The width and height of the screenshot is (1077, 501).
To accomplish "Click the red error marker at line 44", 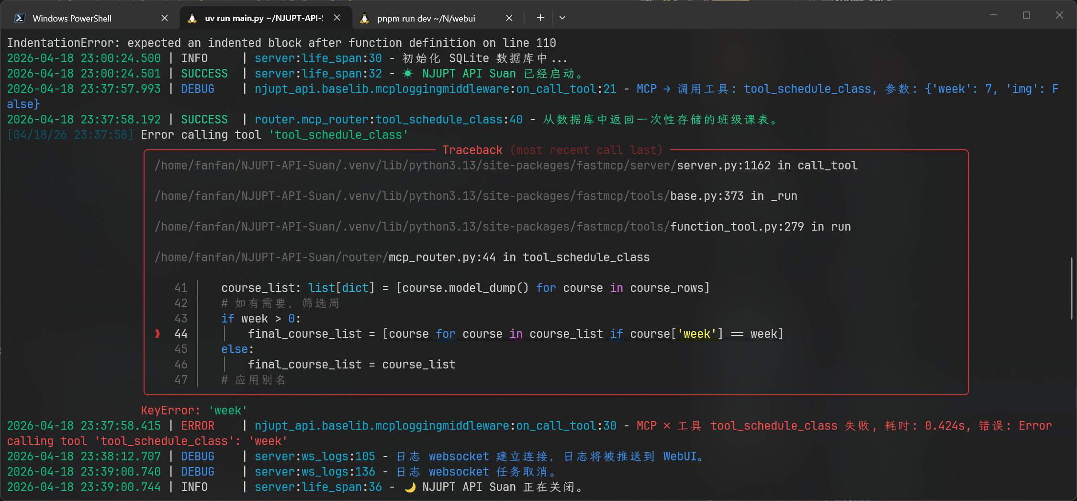I will click(157, 334).
